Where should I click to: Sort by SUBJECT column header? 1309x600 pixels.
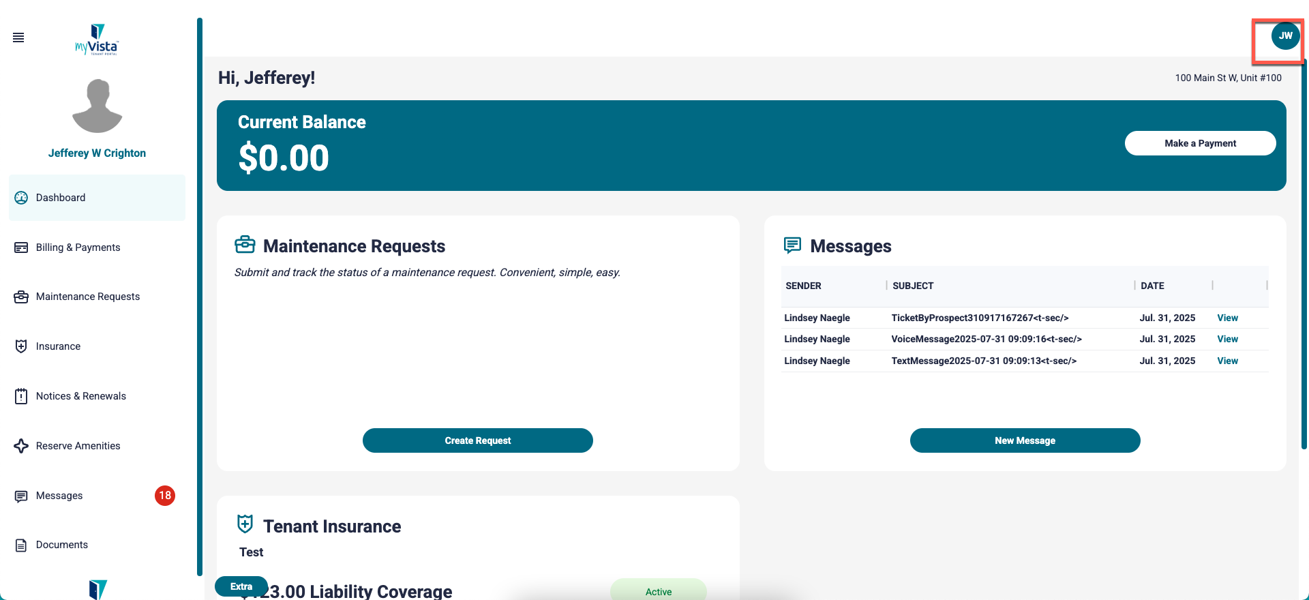913,286
